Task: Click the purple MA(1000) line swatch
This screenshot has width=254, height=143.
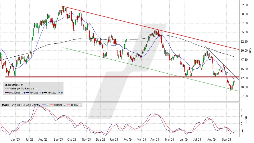Action: (x=7, y=93)
